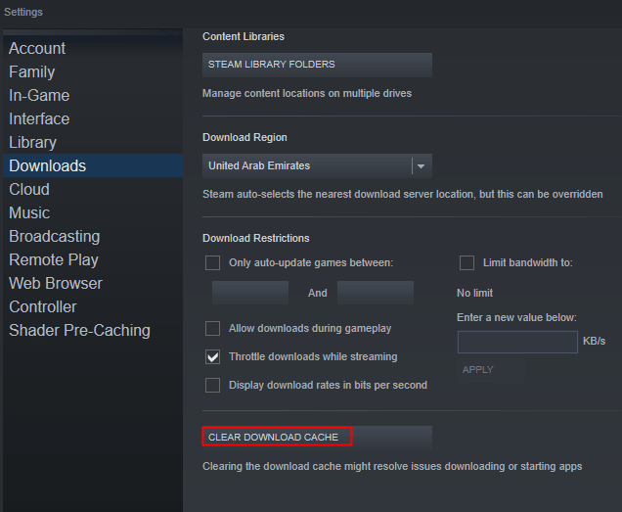Viewport: 622px width, 512px height.
Task: Click the Steam Library Folders button
Action: pyautogui.click(x=317, y=65)
